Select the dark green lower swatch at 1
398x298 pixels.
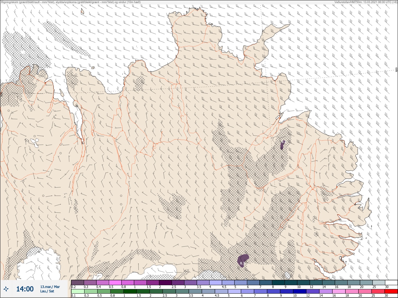click(x=130, y=291)
